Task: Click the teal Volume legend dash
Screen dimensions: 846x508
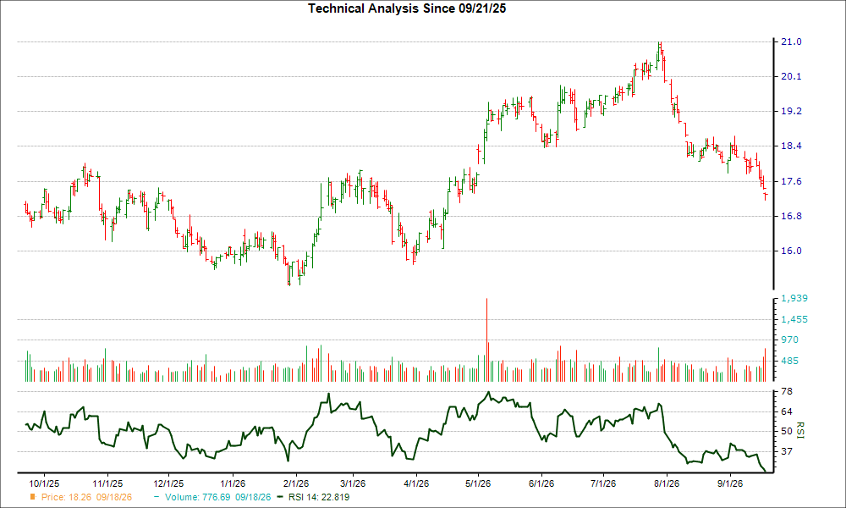Action: [157, 497]
